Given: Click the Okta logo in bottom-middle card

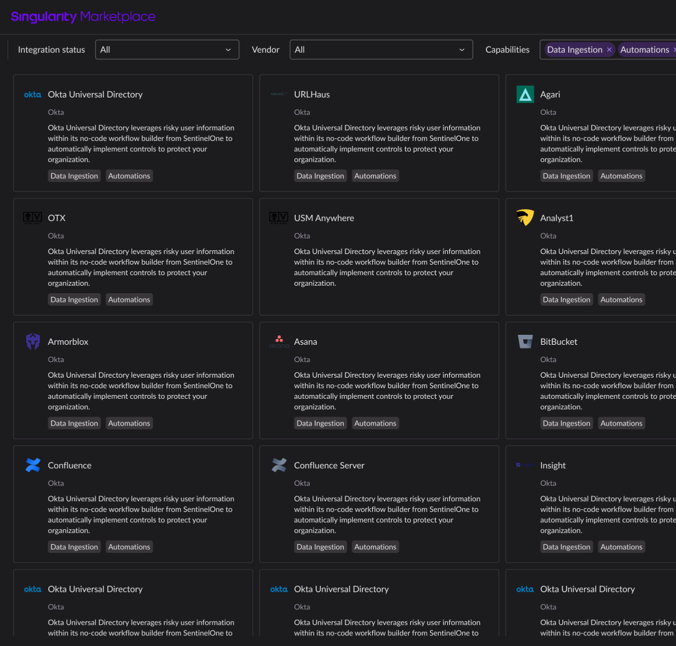Looking at the screenshot, I should click(x=278, y=589).
